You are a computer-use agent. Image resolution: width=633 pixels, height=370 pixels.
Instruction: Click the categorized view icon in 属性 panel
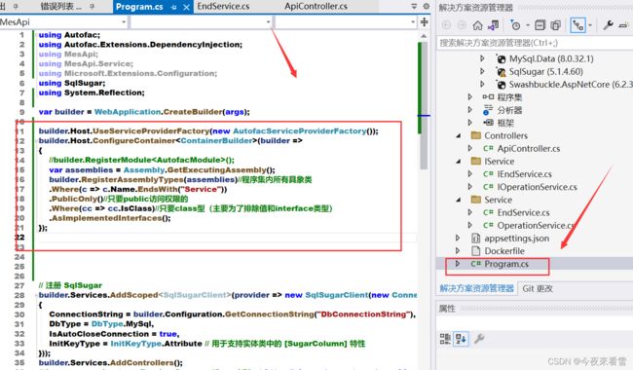tap(445, 339)
